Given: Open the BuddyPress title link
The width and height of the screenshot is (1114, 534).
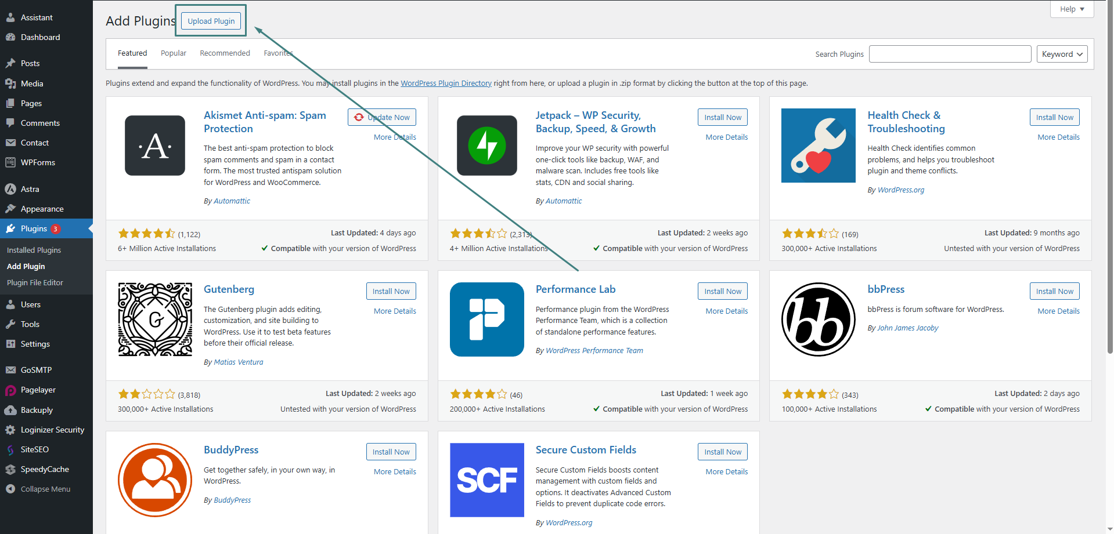Looking at the screenshot, I should 231,450.
